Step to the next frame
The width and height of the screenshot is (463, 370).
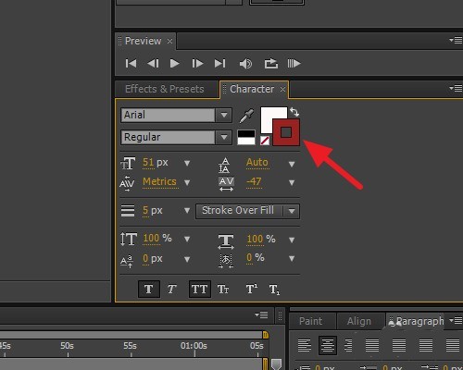point(197,64)
